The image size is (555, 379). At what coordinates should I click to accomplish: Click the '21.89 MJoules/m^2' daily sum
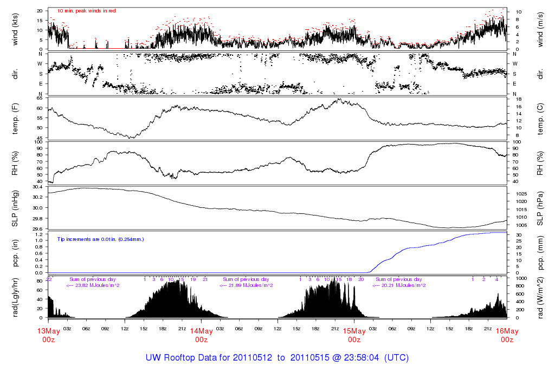point(250,285)
